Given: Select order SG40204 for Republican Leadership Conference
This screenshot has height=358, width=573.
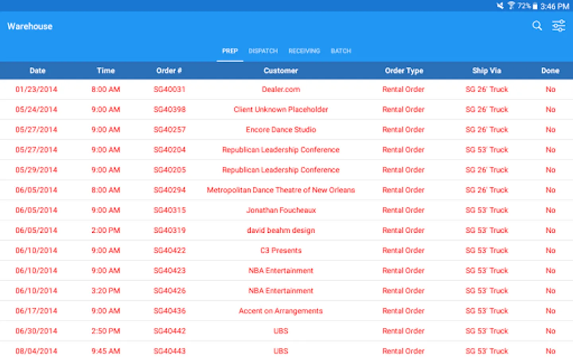Looking at the screenshot, I should point(281,150).
